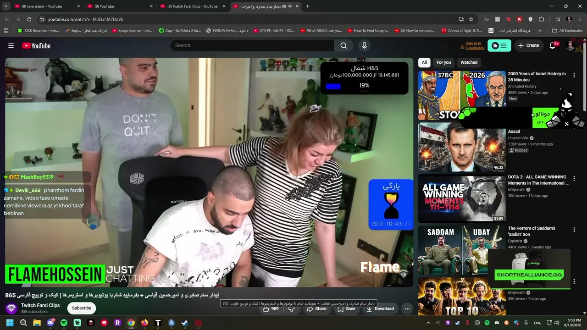587x330 pixels.
Task: Click the Twitch Farsi Clips channel avatar
Action: pyautogui.click(x=11, y=308)
